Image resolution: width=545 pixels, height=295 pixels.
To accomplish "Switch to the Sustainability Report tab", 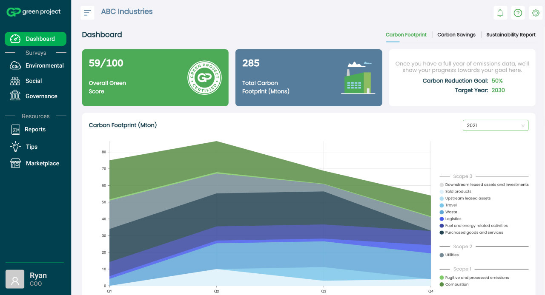I will tap(511, 35).
